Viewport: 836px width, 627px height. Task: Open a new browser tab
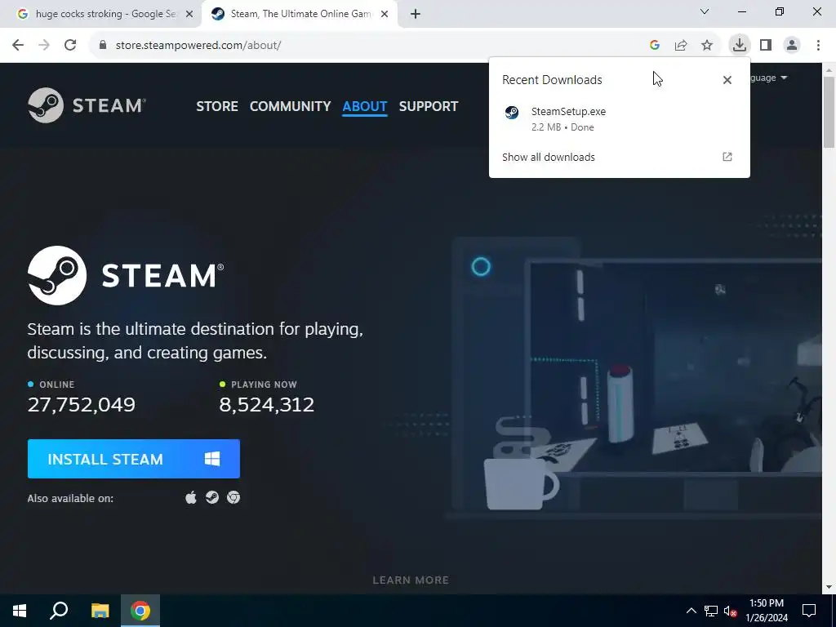click(x=416, y=15)
